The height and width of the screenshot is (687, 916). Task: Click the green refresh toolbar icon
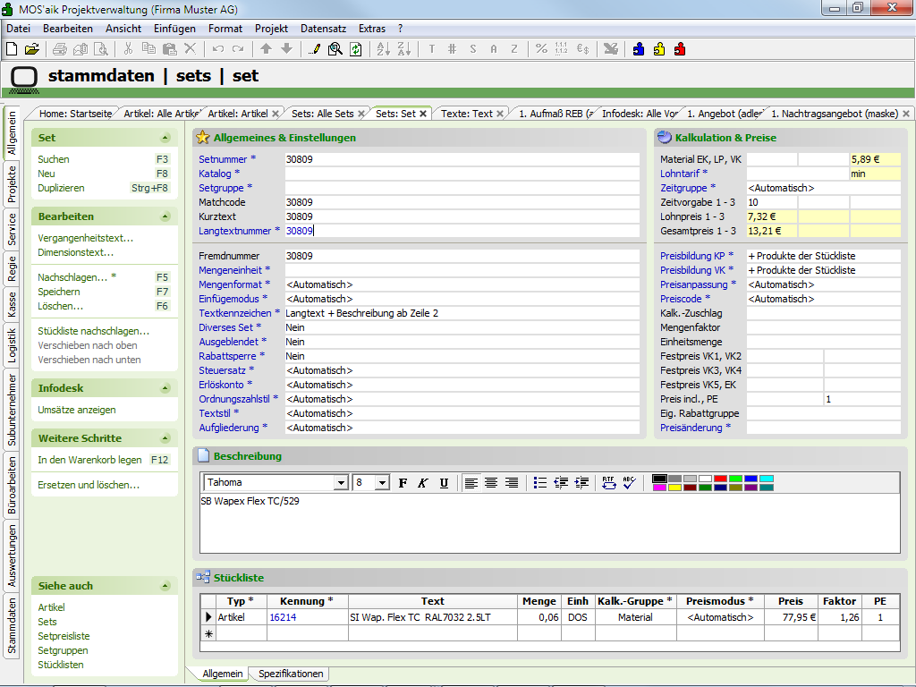356,49
